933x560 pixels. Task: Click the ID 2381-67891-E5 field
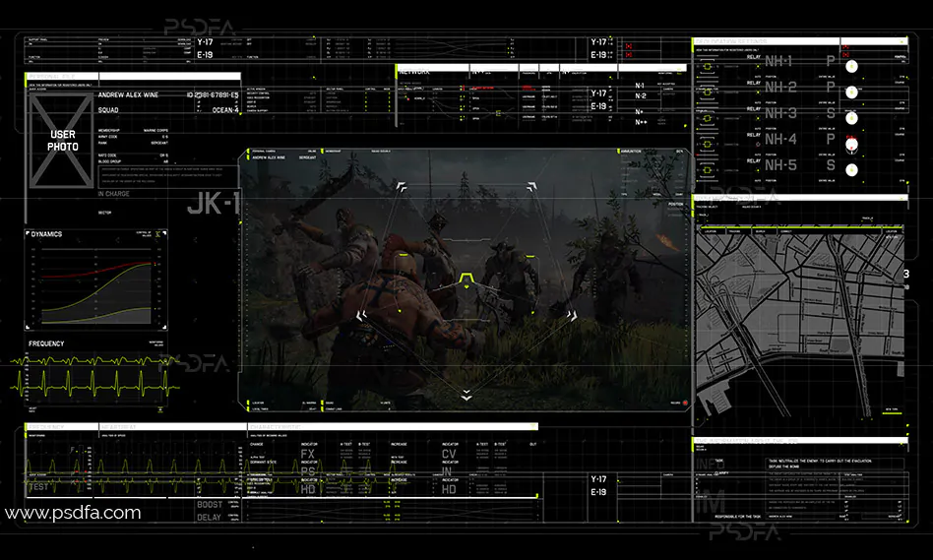coord(213,95)
